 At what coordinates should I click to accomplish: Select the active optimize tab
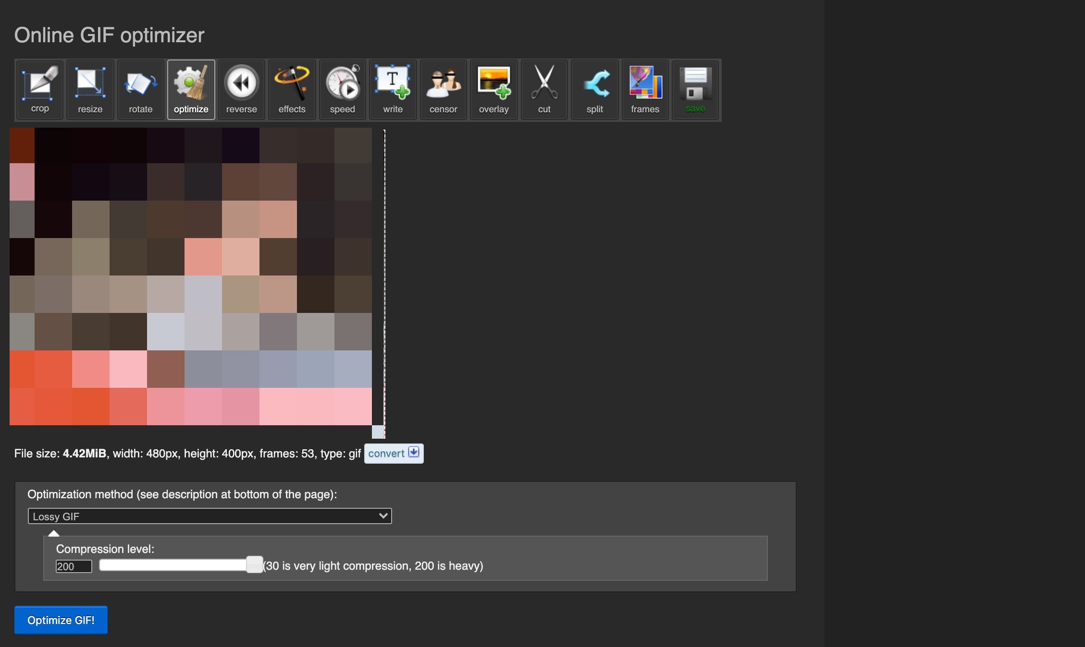coord(191,90)
